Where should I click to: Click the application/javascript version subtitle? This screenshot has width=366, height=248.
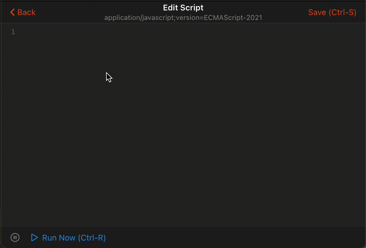pos(183,18)
